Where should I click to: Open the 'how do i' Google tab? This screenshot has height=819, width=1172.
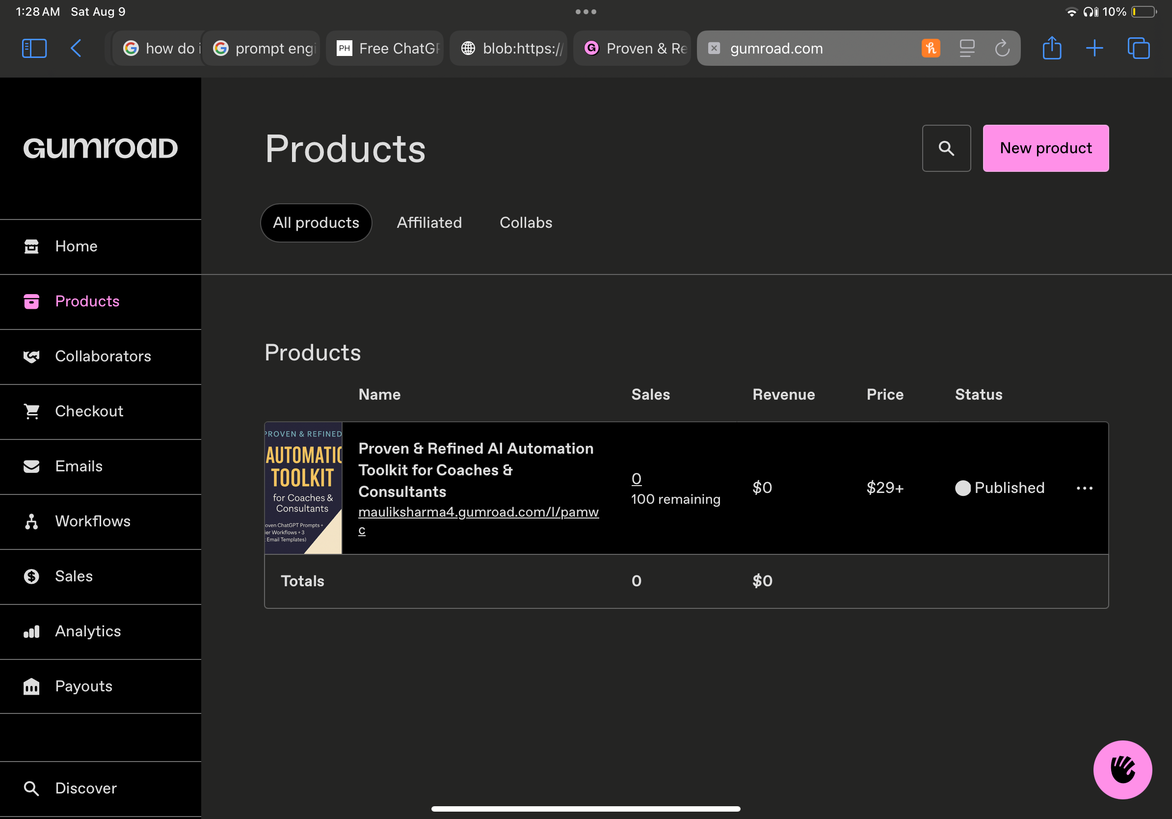click(x=157, y=49)
